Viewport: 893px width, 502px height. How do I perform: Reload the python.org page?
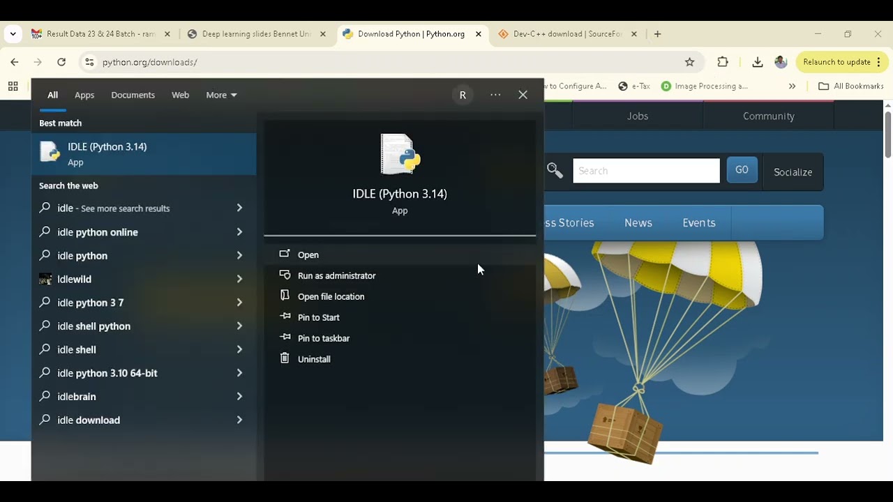click(x=61, y=62)
